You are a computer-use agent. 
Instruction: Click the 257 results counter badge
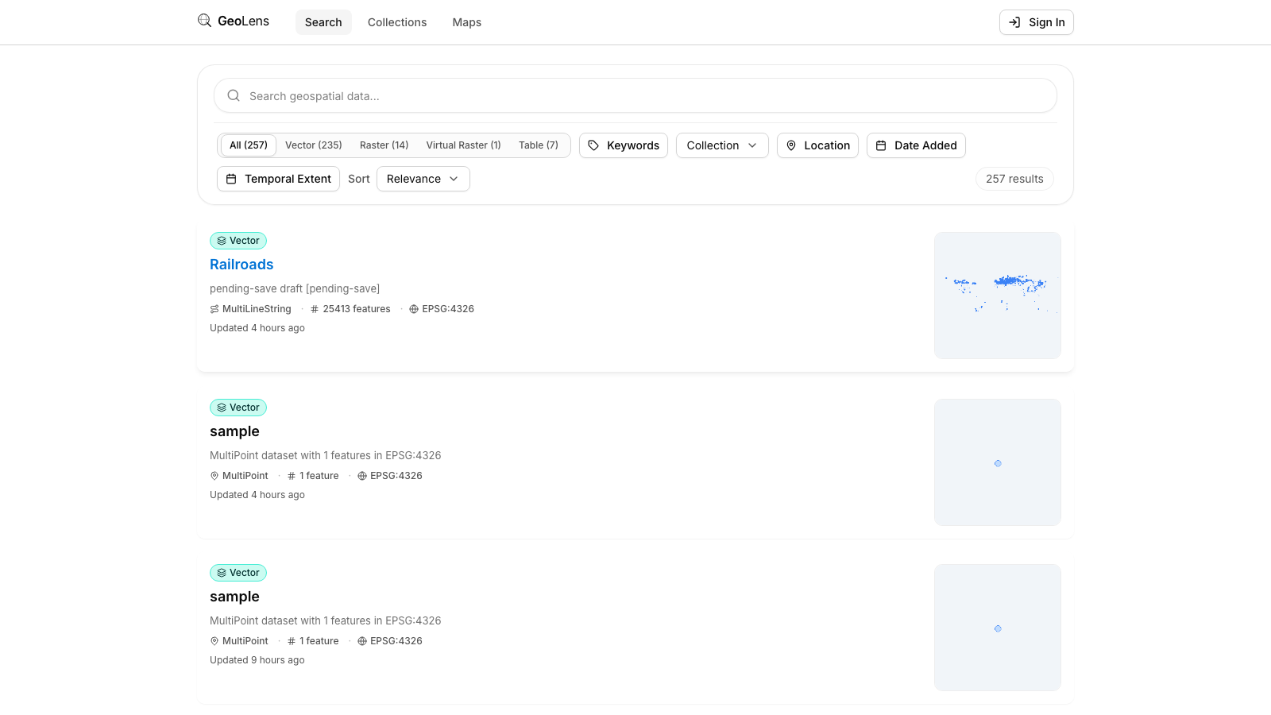point(1014,179)
